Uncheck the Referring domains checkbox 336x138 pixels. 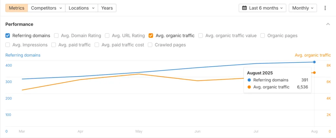[x=8, y=35]
